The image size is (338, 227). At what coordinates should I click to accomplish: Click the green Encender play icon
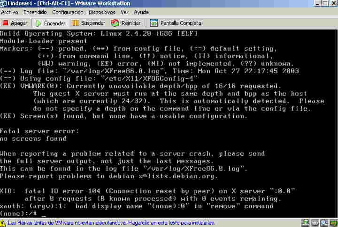[x=38, y=23]
